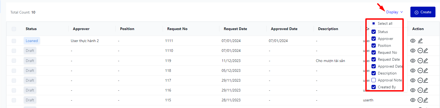Click the Loaned status tag
The height and width of the screenshot is (108, 440).
[32, 41]
